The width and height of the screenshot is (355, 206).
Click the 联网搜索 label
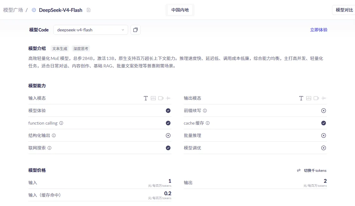coord(37,148)
